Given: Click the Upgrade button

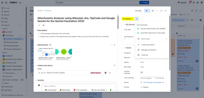Looking at the screenshot, I should (182, 3).
